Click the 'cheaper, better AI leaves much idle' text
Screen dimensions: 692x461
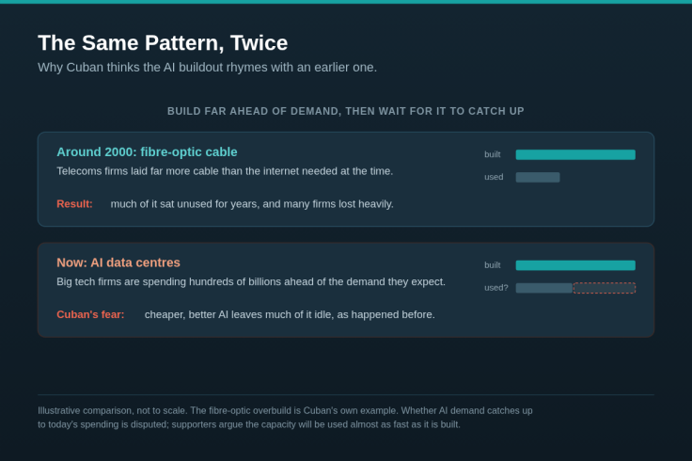290,315
